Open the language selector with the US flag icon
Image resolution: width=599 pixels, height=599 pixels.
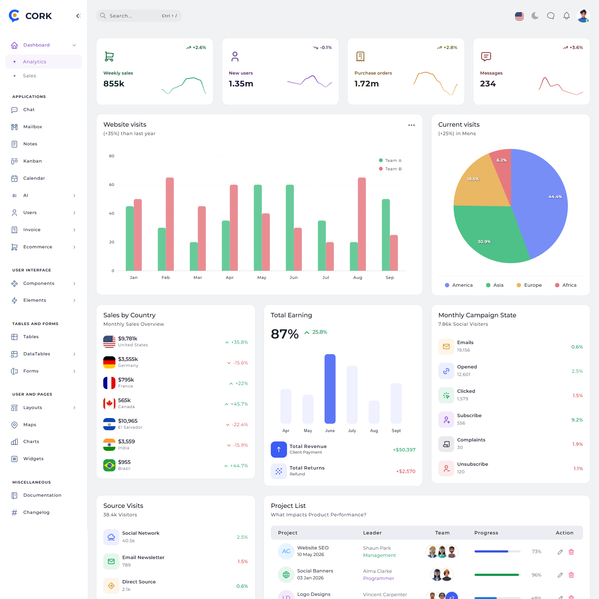tap(519, 16)
